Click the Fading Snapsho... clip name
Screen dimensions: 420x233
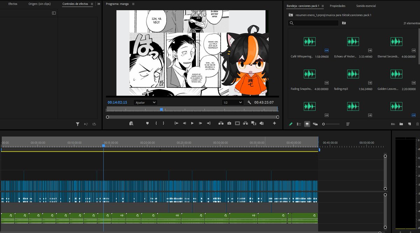[301, 89]
